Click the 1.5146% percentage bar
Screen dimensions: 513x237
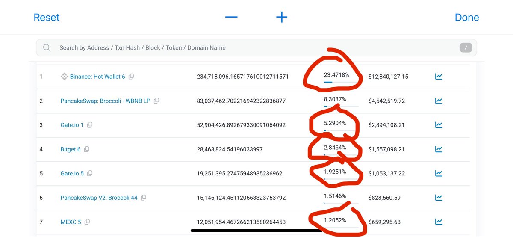[341, 203]
